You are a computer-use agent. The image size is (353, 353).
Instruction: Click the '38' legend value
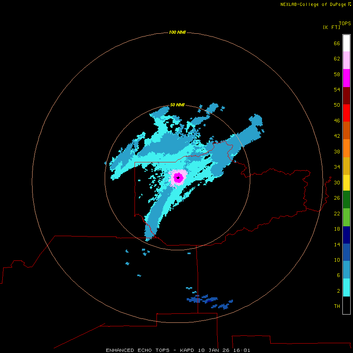tap(337, 151)
